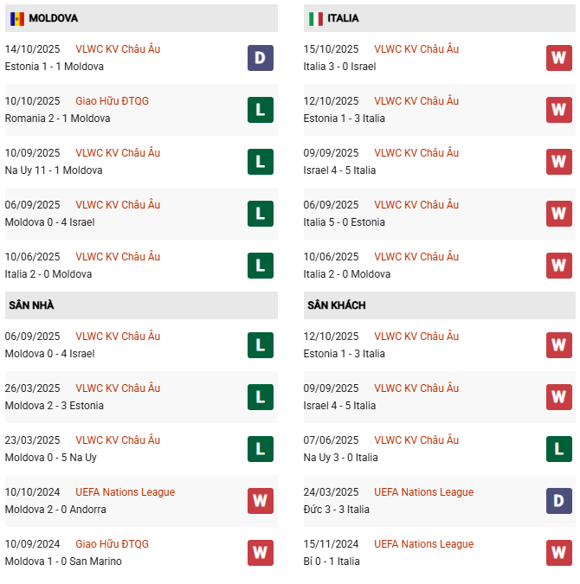This screenshot has height=584, width=580.
Task: Click the loss badge for Romania 2 - 1 Moldova
Action: (x=261, y=110)
